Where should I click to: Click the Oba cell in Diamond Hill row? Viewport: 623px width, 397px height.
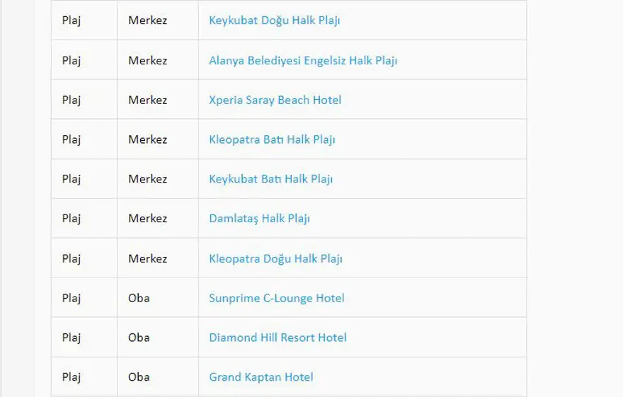pos(139,338)
